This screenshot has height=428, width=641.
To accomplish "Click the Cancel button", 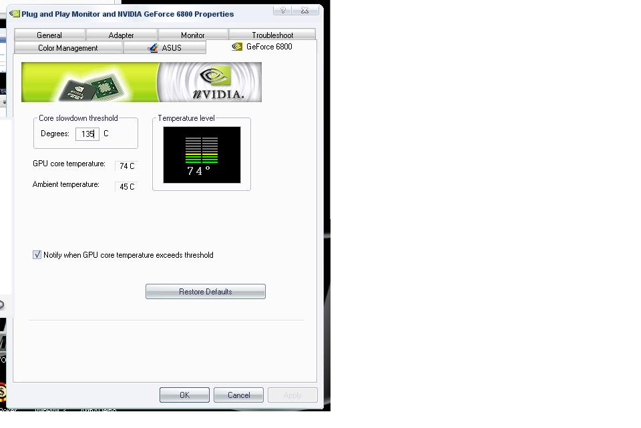I will [239, 395].
